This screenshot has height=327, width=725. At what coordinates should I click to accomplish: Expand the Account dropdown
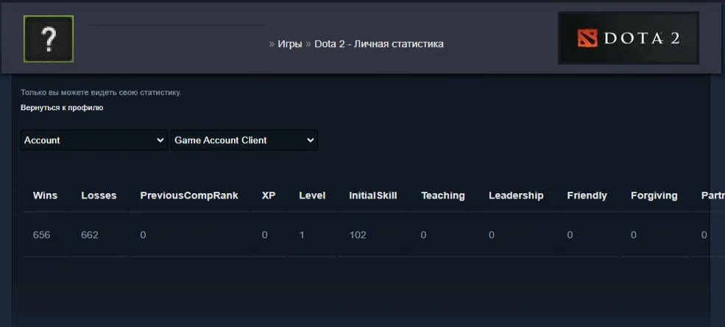point(94,140)
